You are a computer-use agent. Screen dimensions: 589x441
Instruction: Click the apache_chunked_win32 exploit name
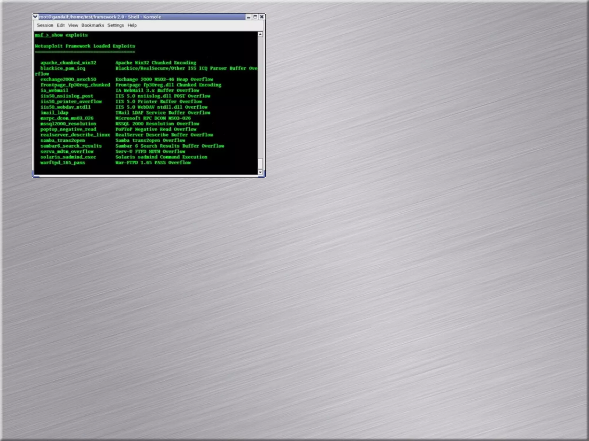68,63
